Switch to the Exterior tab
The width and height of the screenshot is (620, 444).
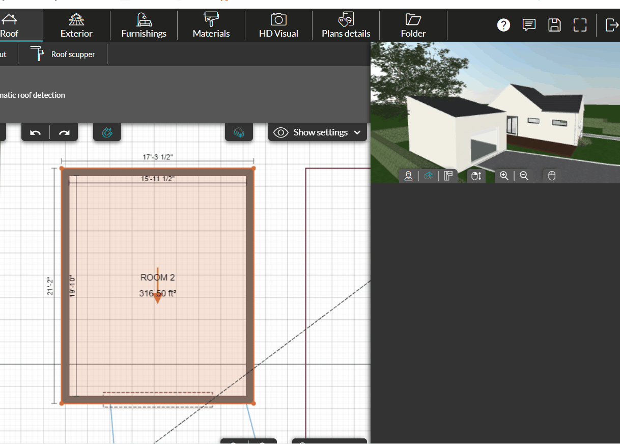pos(76,25)
